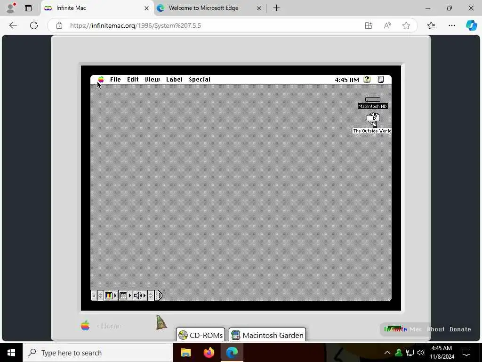The height and width of the screenshot is (362, 482).
Task: Open the Special menu
Action: (x=200, y=79)
